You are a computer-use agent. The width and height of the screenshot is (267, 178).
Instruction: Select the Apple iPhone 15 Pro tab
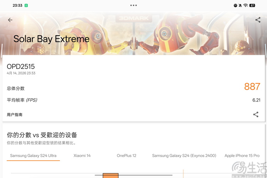click(x=242, y=156)
